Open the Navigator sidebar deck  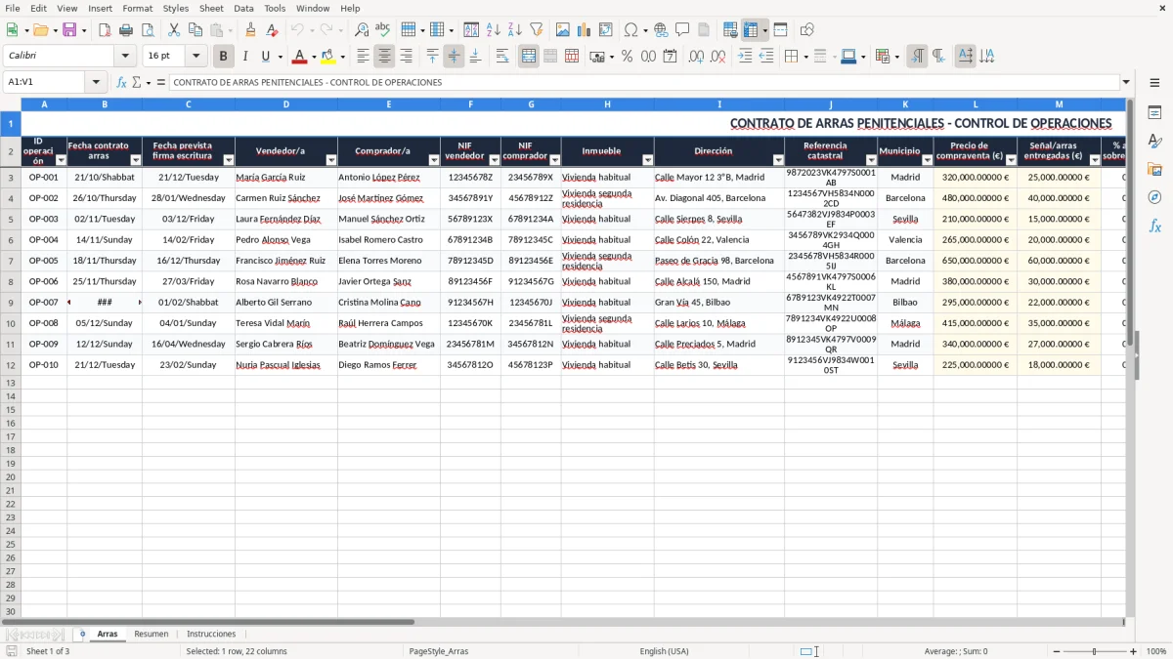pos(1154,197)
